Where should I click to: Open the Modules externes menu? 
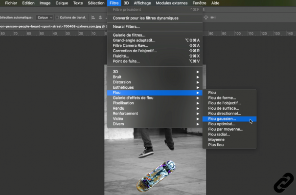[172, 3]
